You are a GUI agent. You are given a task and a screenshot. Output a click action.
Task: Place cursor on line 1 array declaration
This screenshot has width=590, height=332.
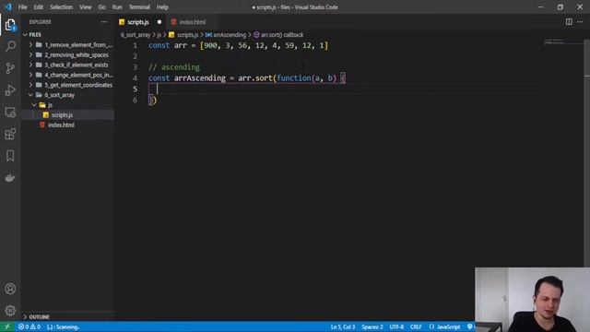pyautogui.click(x=238, y=45)
